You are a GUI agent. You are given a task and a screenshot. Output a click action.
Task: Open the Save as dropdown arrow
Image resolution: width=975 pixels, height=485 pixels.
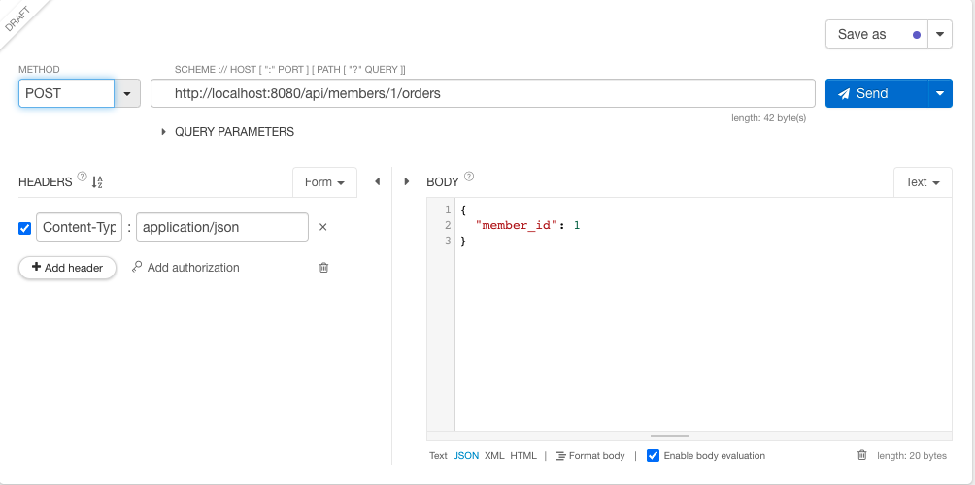940,34
